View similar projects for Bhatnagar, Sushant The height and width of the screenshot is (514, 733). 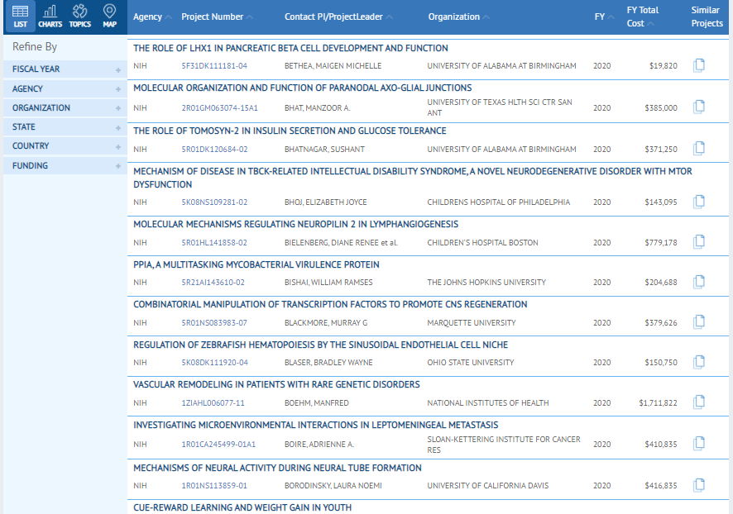pyautogui.click(x=699, y=149)
